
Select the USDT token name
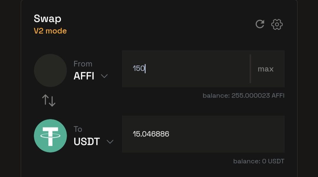coord(87,142)
